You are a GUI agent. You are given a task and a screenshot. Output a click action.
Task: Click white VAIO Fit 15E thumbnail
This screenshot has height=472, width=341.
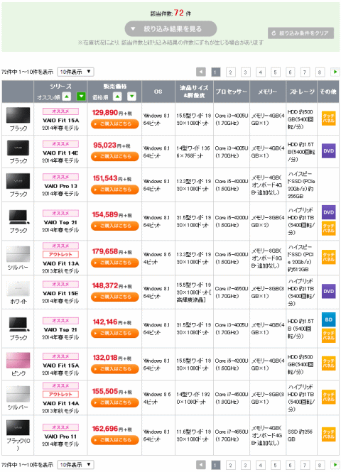tap(18, 289)
